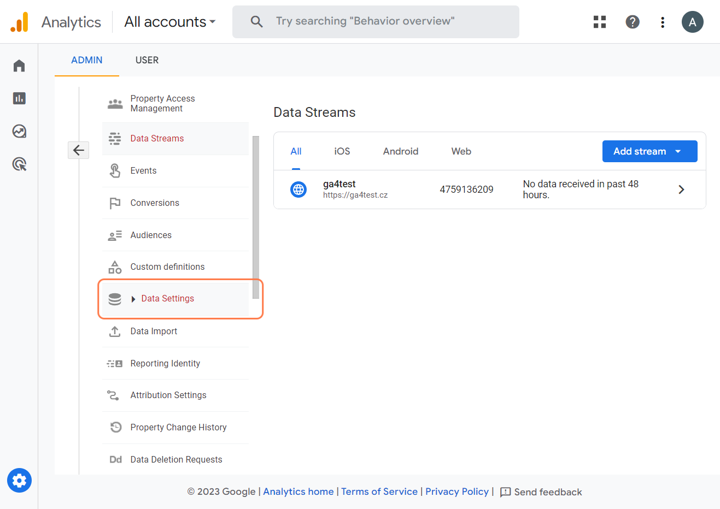
Task: Click the property column vertical scrollbar
Action: point(256,217)
